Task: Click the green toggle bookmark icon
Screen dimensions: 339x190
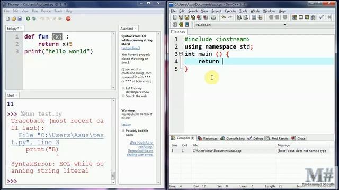Action: pos(181,25)
